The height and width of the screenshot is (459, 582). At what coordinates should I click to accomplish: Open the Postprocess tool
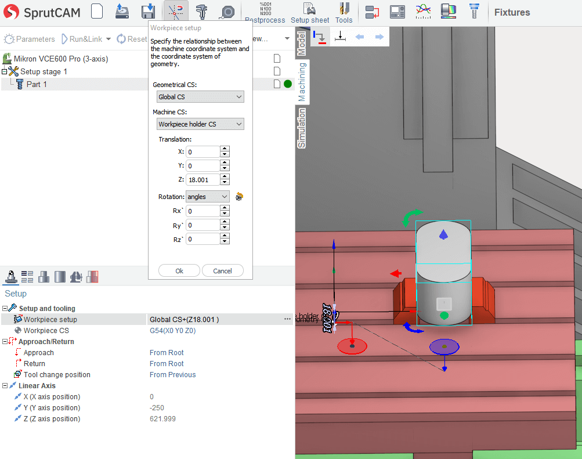tap(265, 13)
